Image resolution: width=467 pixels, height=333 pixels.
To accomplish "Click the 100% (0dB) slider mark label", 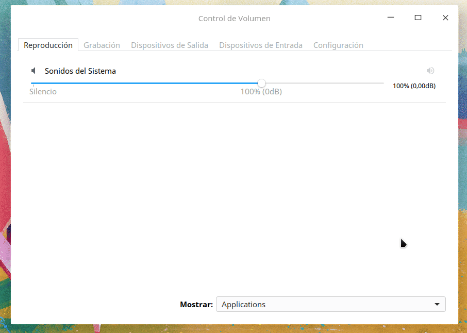I will click(261, 91).
